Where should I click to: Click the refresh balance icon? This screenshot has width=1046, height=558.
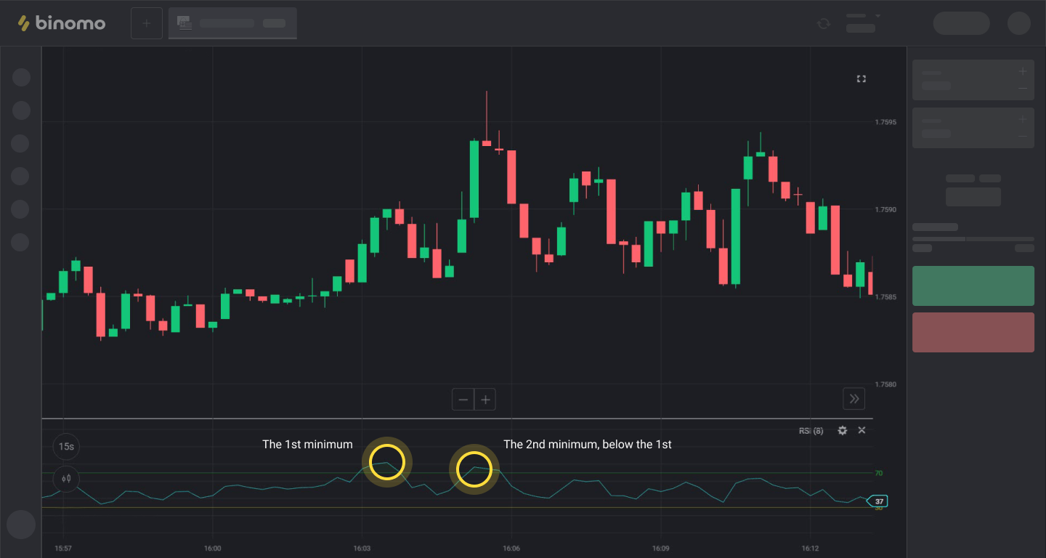pyautogui.click(x=823, y=23)
